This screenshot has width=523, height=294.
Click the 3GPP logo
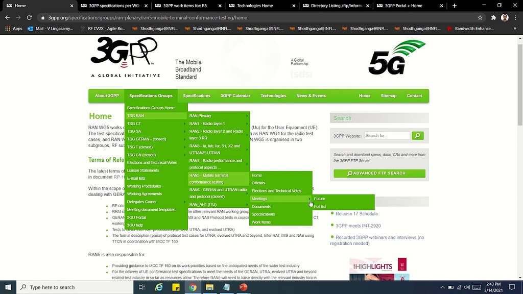[126, 57]
